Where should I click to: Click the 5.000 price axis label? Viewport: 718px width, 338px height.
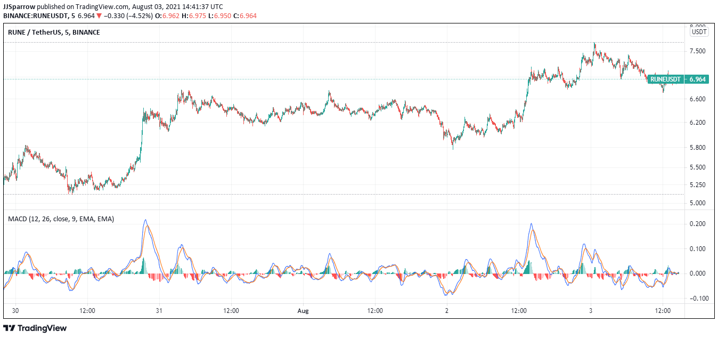click(x=698, y=203)
